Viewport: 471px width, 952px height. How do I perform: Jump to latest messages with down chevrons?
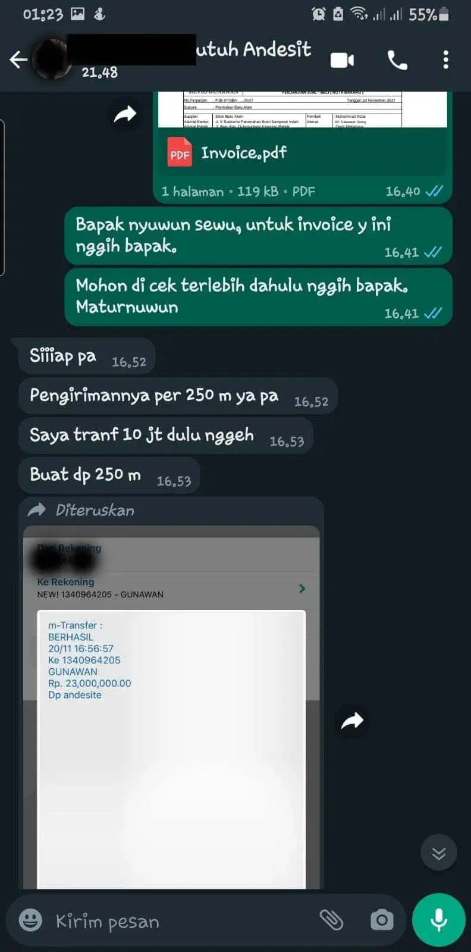tap(438, 853)
